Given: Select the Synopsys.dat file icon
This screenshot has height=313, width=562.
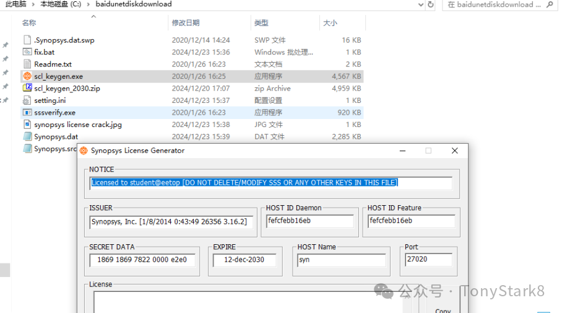Looking at the screenshot, I should pyautogui.click(x=27, y=136).
